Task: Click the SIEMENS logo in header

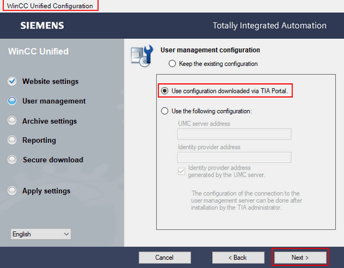Action: (42, 26)
